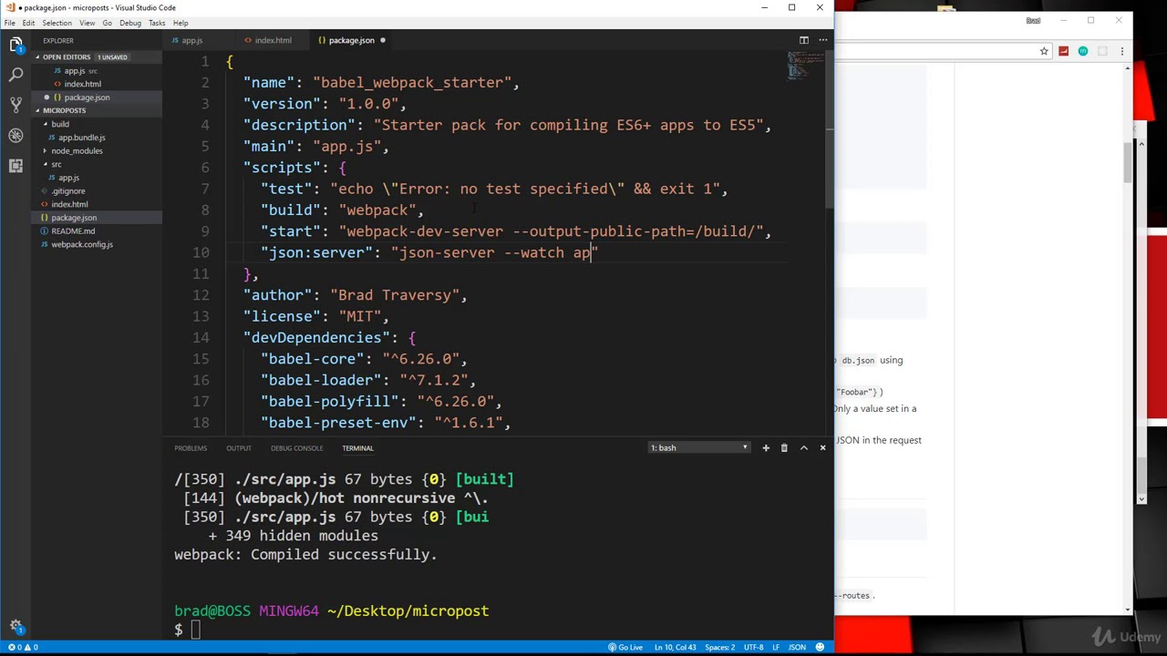Open the Go menu
Screen dimensions: 1167x656
coord(107,23)
